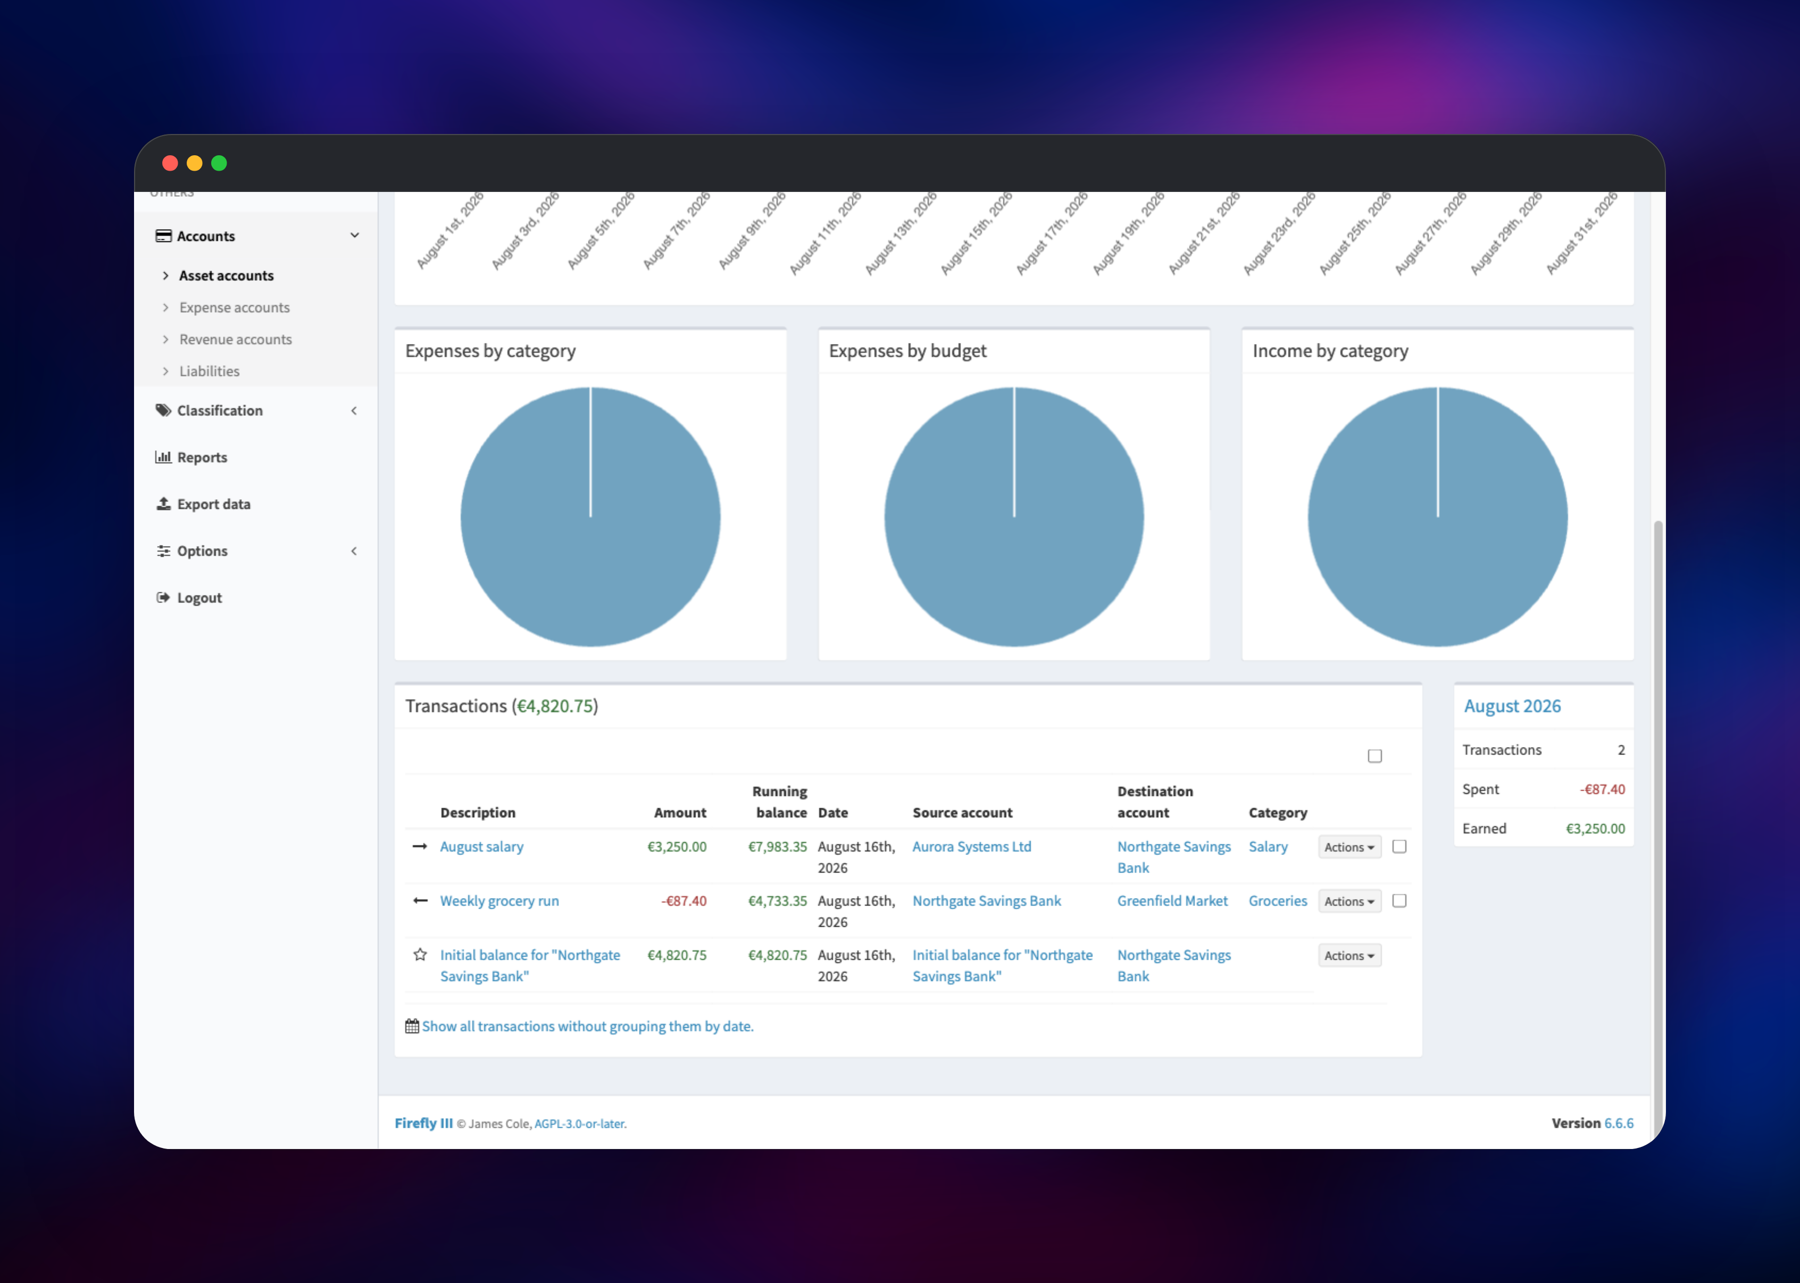Check the box for August salary transaction
This screenshot has width=1800, height=1283.
(1399, 846)
